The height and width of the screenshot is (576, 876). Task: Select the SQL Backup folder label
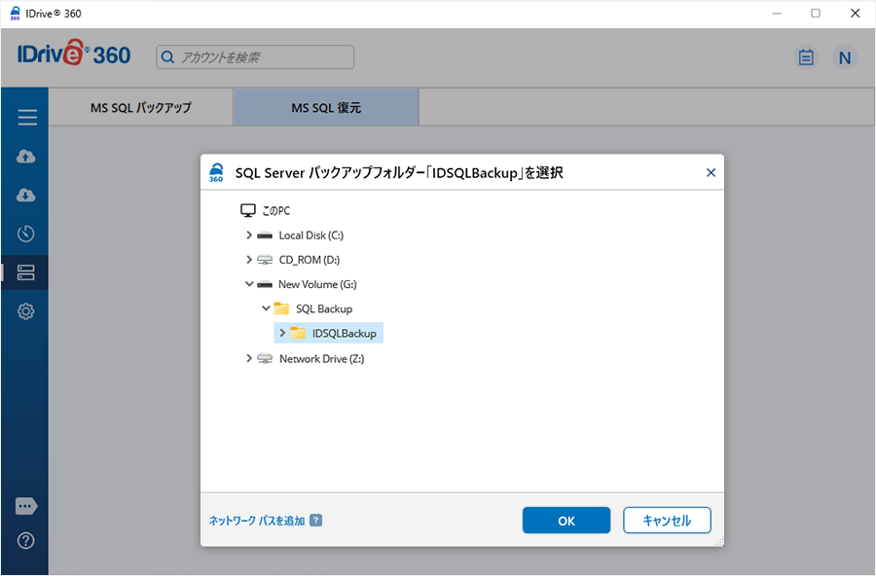324,308
